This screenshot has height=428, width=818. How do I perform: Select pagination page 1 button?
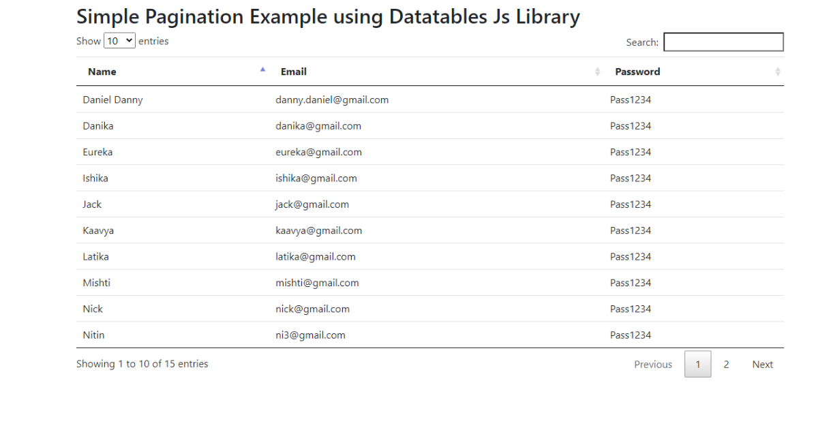coord(698,364)
